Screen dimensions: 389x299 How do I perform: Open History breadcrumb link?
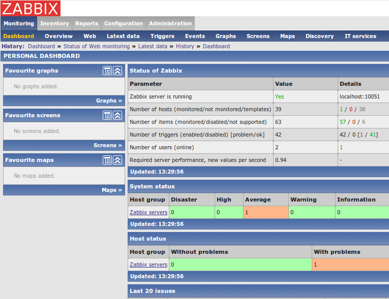click(185, 46)
